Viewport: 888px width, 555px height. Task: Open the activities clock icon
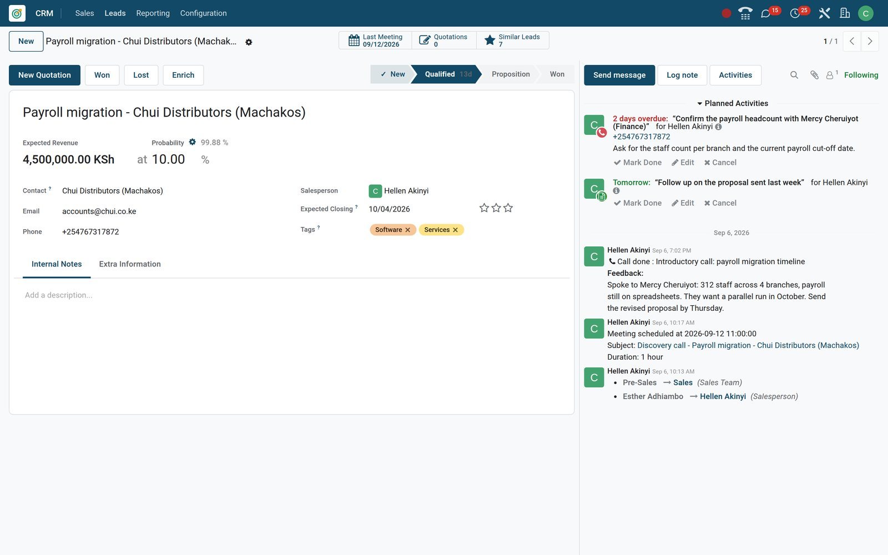click(x=795, y=13)
